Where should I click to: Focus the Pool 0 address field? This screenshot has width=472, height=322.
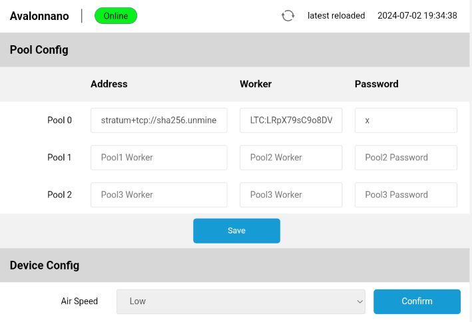159,120
